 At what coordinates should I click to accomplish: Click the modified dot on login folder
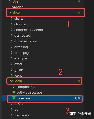(79, 81)
